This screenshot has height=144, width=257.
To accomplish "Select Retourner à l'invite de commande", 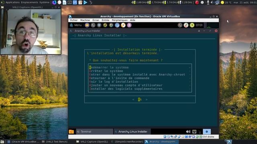I will point(140,78).
